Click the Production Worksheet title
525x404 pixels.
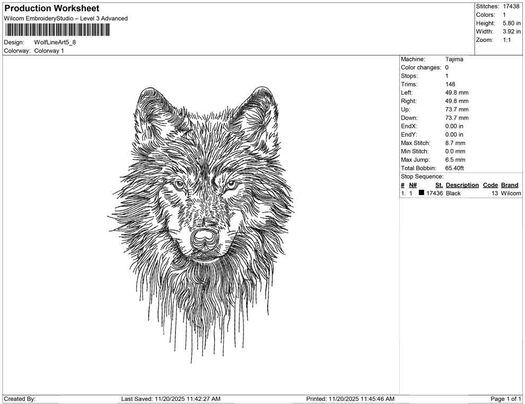point(51,8)
